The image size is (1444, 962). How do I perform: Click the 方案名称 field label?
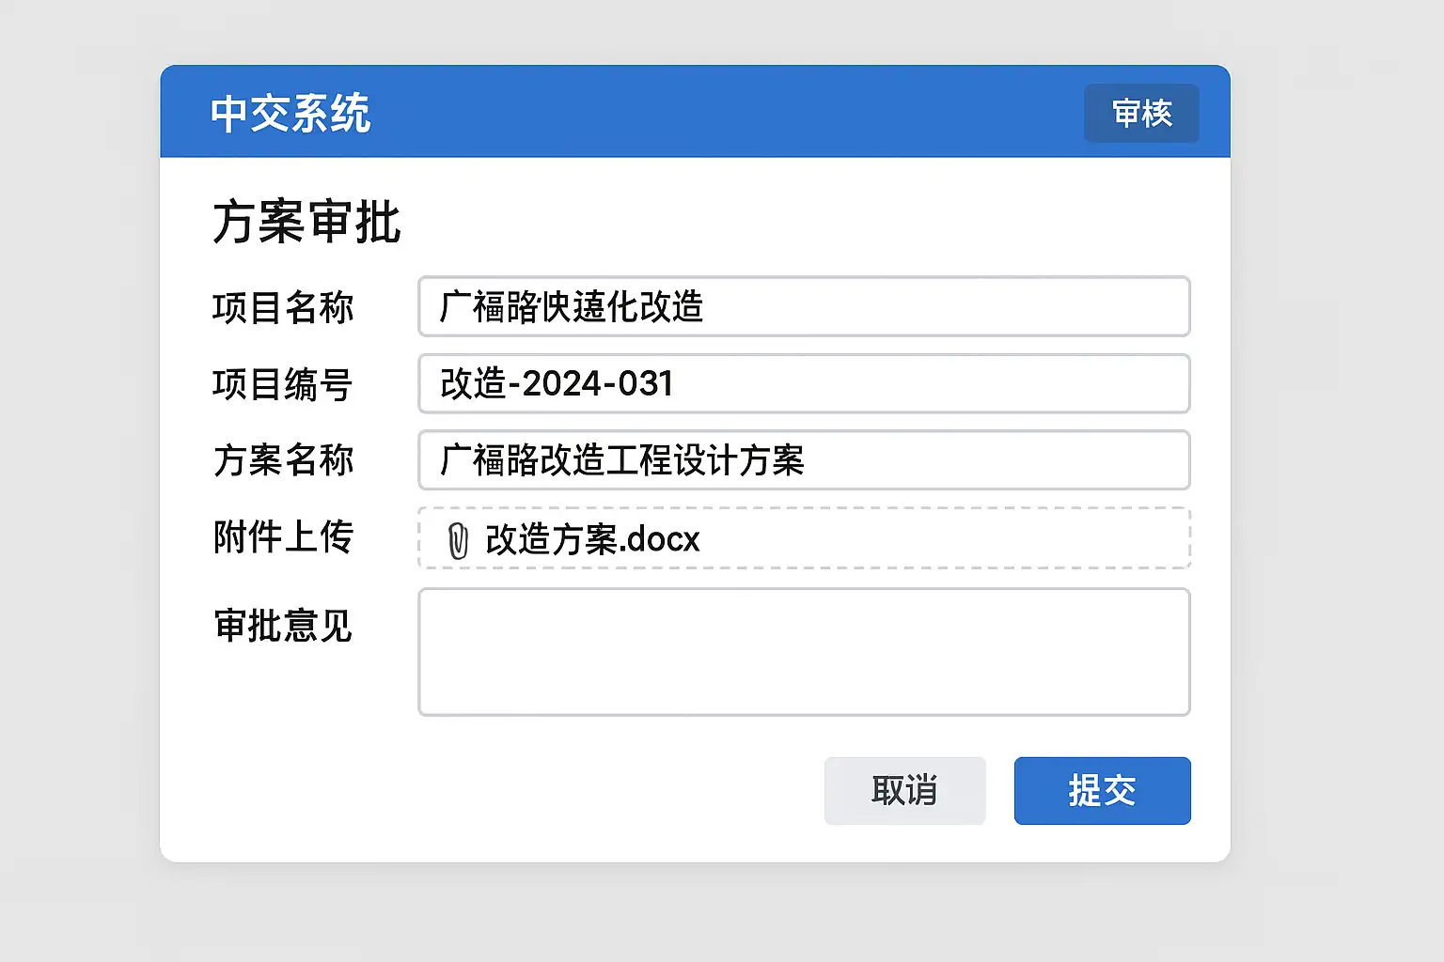(283, 460)
